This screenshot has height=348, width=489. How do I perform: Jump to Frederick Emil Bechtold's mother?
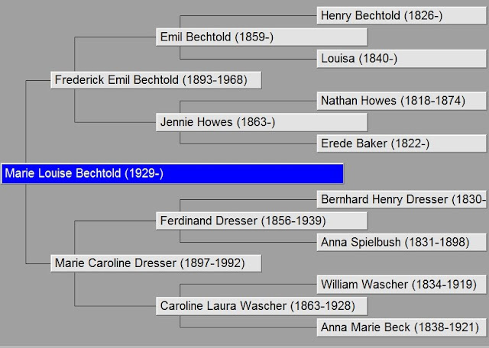261,122
